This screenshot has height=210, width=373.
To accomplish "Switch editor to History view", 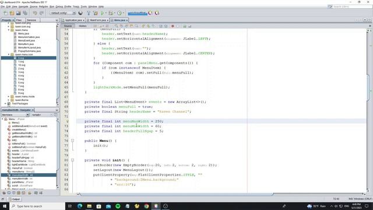I will click(83, 26).
